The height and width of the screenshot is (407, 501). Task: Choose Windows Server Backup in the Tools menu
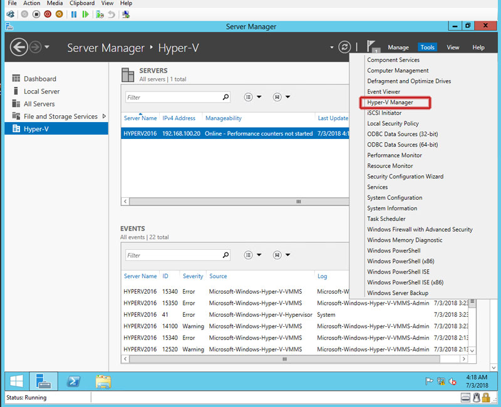(x=398, y=293)
